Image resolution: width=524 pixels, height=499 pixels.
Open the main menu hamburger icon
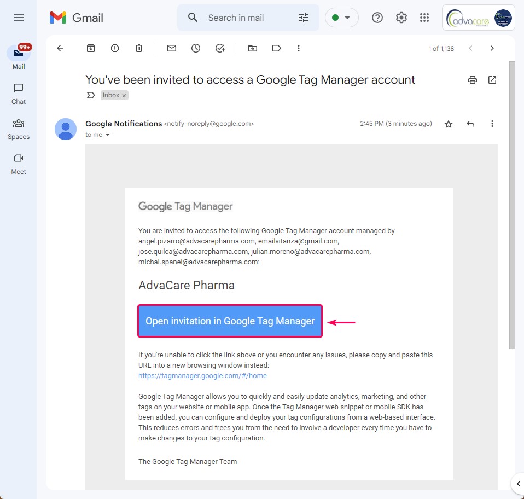tap(19, 18)
